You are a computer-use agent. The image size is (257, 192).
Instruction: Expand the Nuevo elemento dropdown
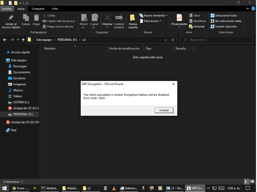[153, 15]
